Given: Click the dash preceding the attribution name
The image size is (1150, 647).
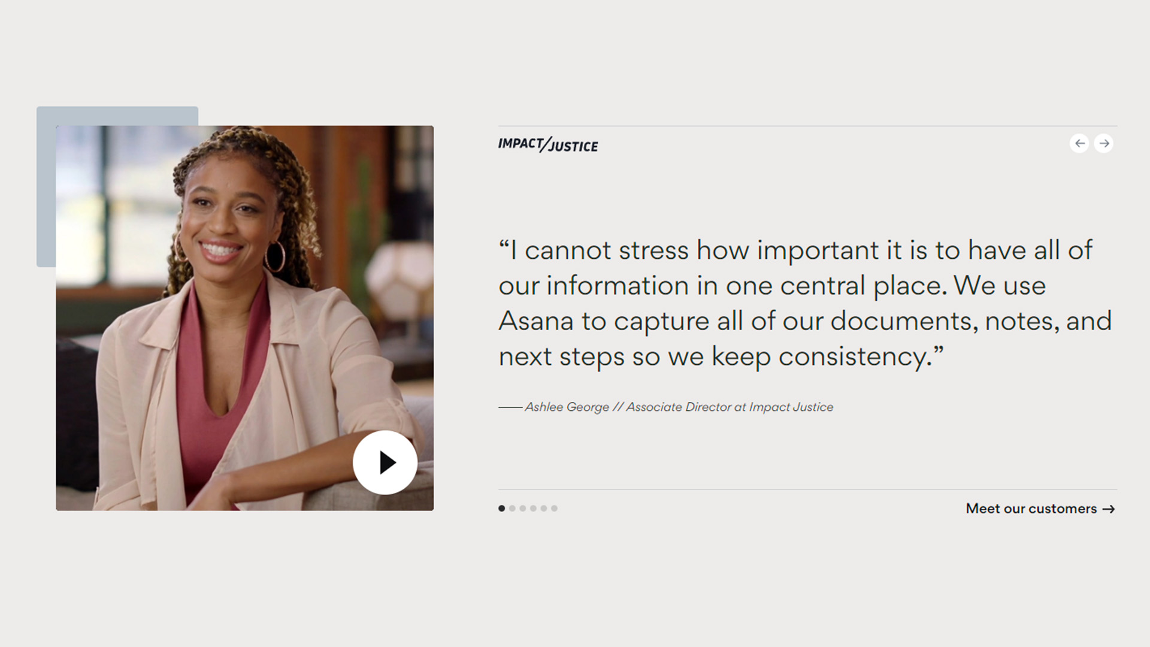Looking at the screenshot, I should tap(510, 407).
